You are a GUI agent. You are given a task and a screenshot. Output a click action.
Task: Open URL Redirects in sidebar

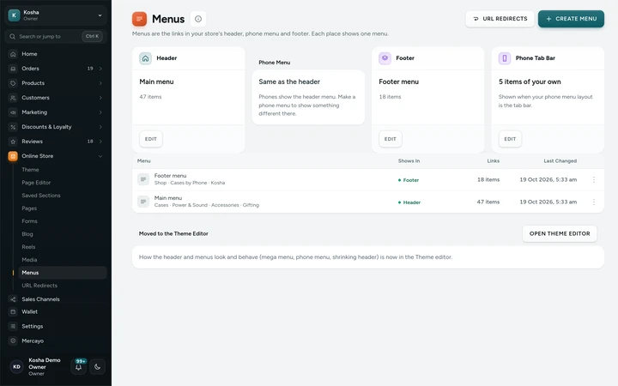(63, 286)
